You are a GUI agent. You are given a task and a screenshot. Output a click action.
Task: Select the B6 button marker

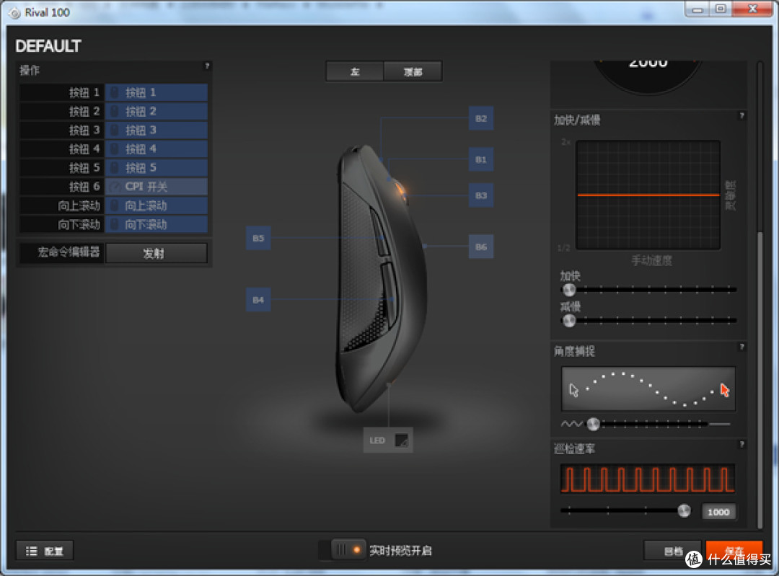coord(481,247)
